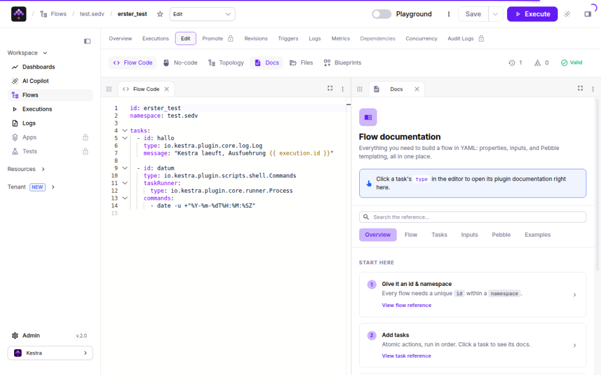Screen dimensions: 601x375
Task: Fold the taskRunner block at line 11
Action: click(x=125, y=183)
